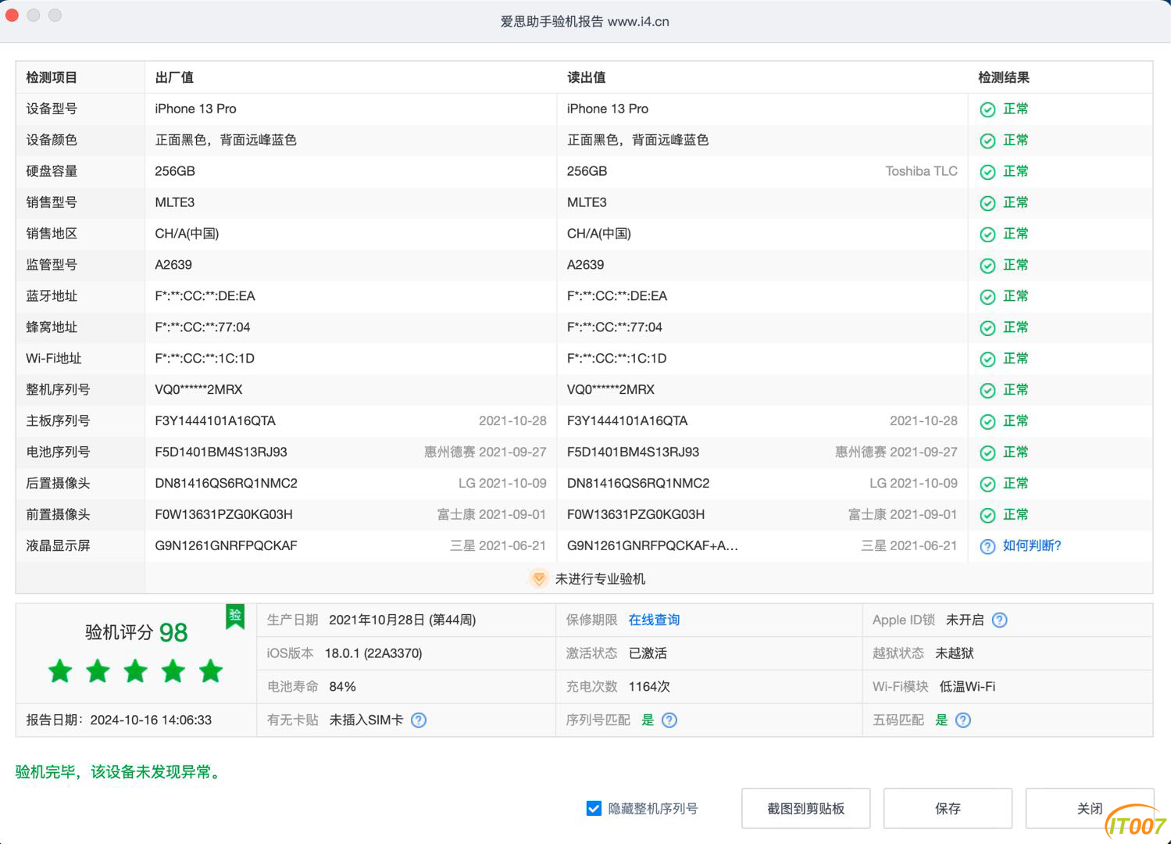Open help icon next to Apple ID锁
Image resolution: width=1171 pixels, height=844 pixels.
[999, 620]
